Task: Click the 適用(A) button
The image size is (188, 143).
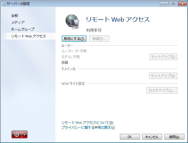Action: tap(174, 137)
